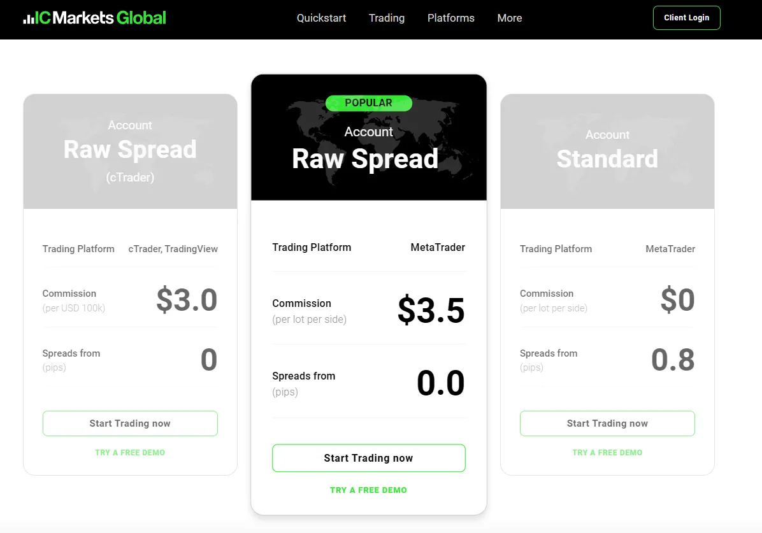Click the 0.8 spreads value
Image resolution: width=762 pixels, height=533 pixels.
tap(673, 360)
